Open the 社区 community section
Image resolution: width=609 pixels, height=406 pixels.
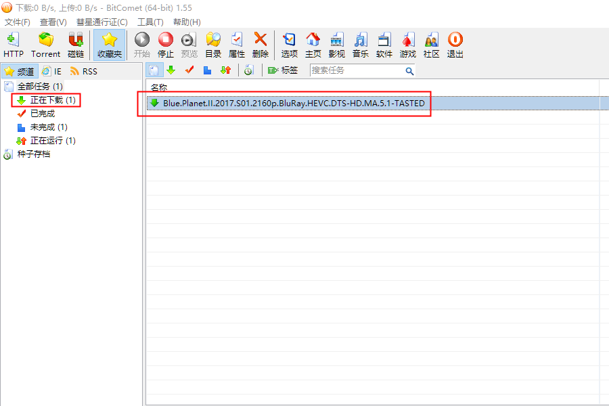pos(432,45)
